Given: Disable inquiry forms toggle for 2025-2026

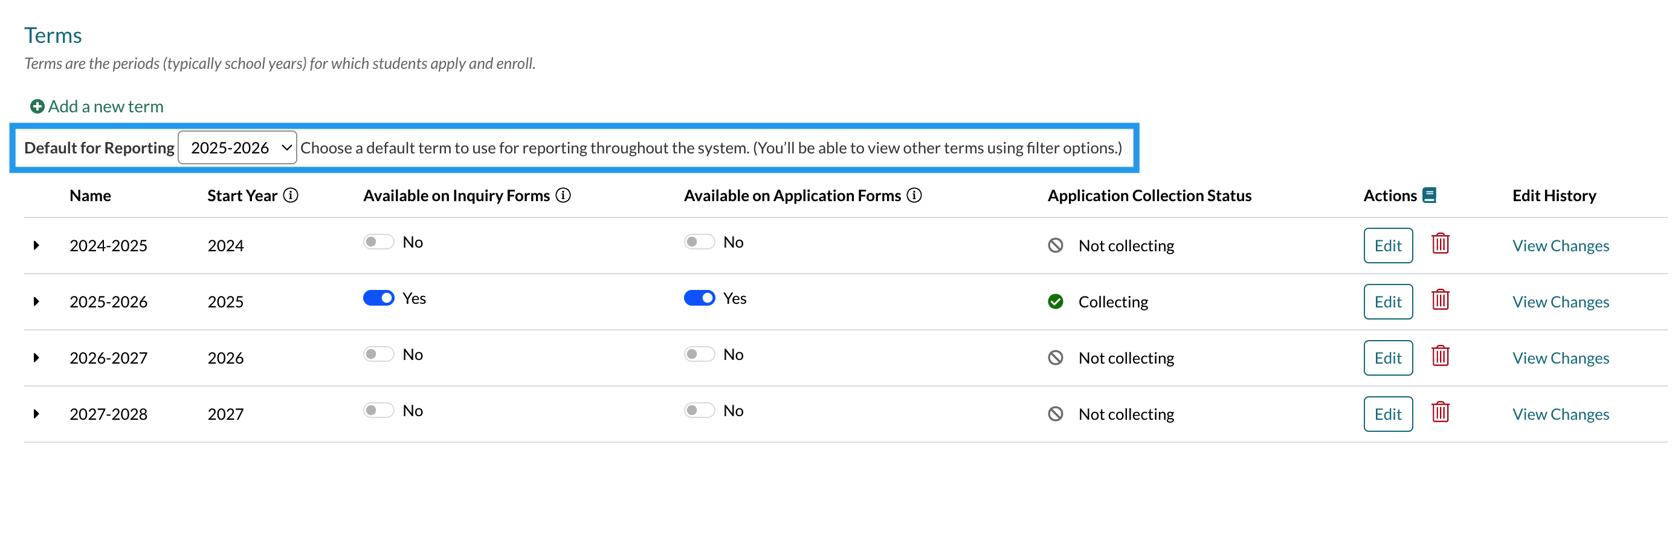Looking at the screenshot, I should (378, 298).
